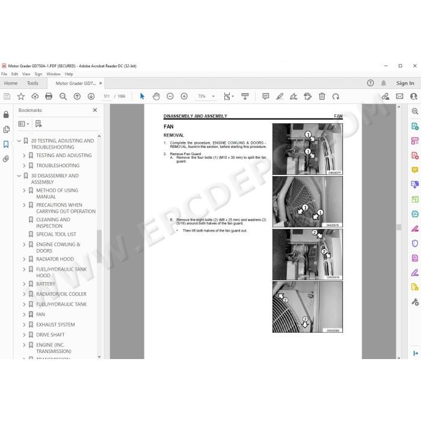Open the sign document pen icon
Image resolution: width=421 pixels, height=421 pixels.
point(293,96)
